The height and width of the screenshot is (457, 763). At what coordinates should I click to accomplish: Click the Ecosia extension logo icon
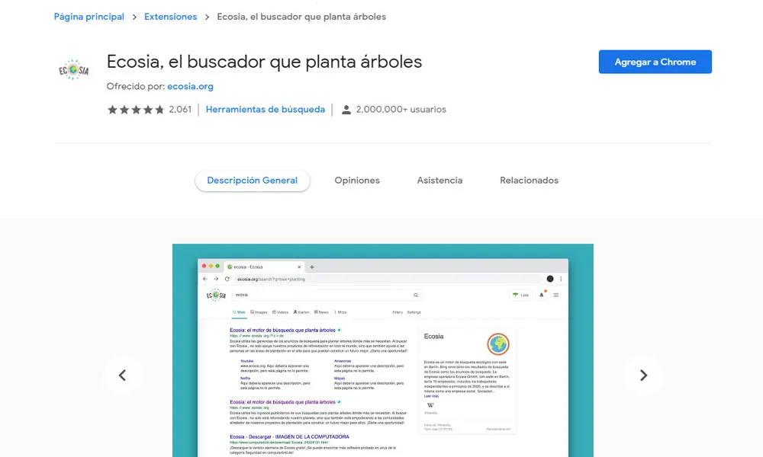point(74,70)
